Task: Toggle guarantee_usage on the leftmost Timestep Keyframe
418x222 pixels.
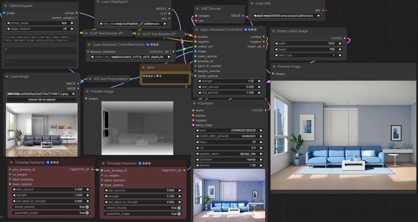Action: click(87, 213)
